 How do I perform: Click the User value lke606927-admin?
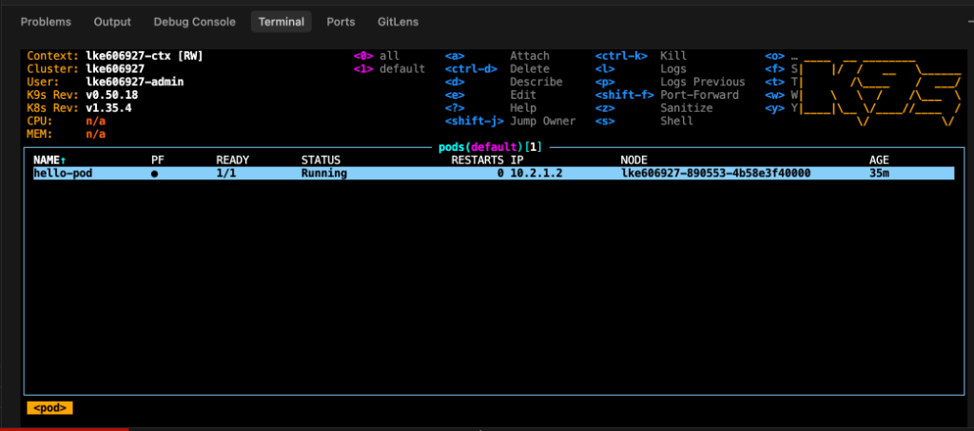coord(135,82)
